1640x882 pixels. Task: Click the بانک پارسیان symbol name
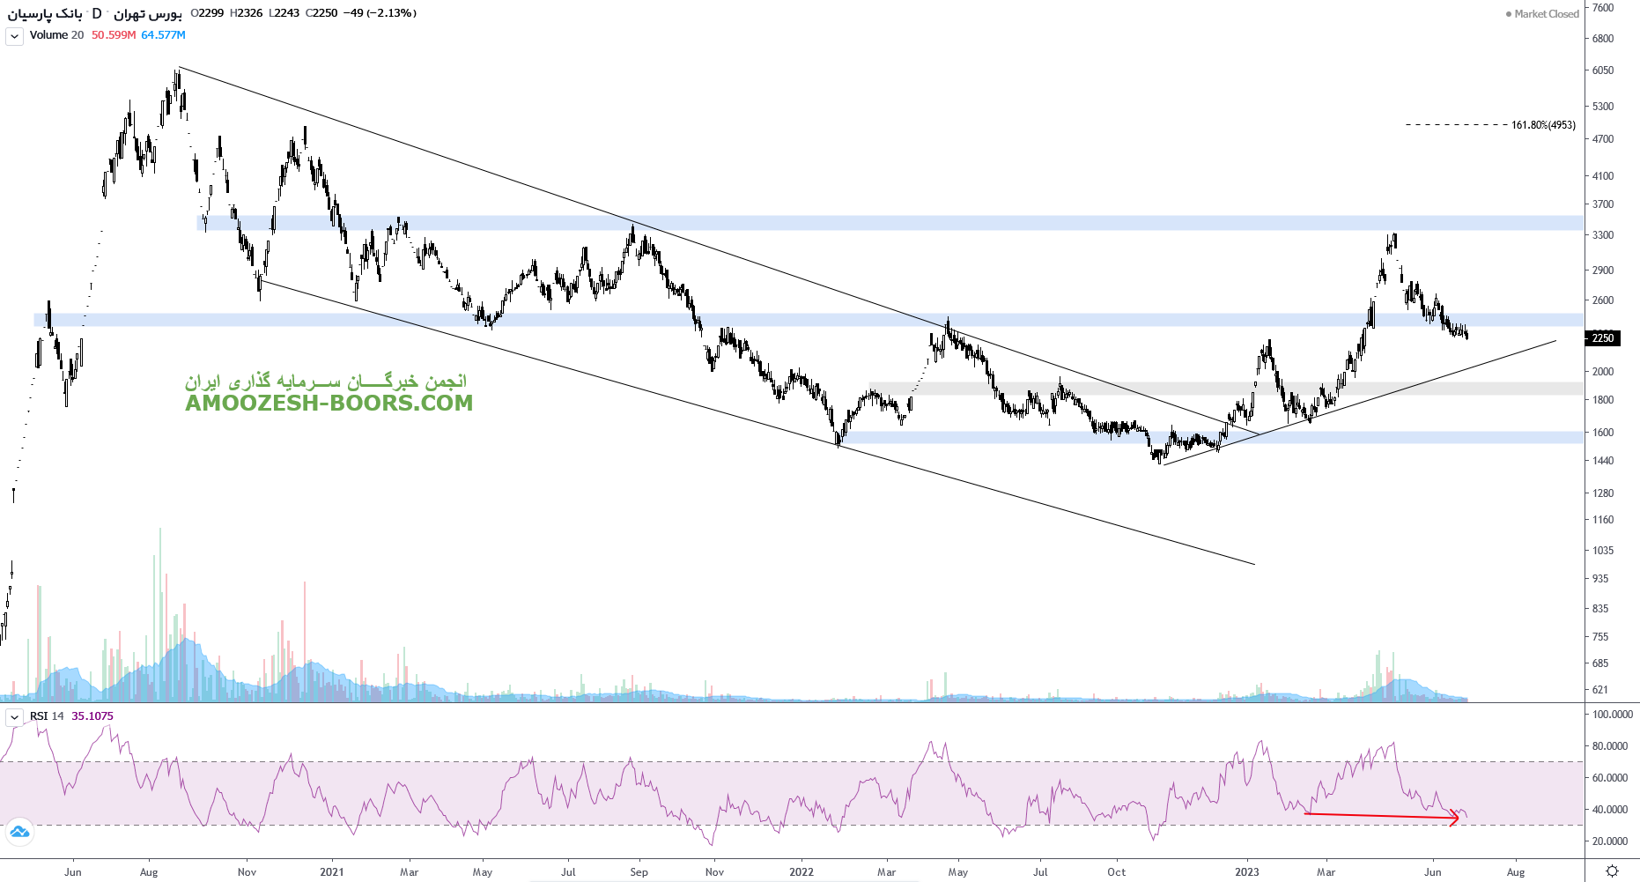pyautogui.click(x=45, y=13)
